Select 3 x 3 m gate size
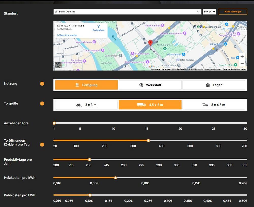Viewport: 254px width, 207px height. coord(86,105)
